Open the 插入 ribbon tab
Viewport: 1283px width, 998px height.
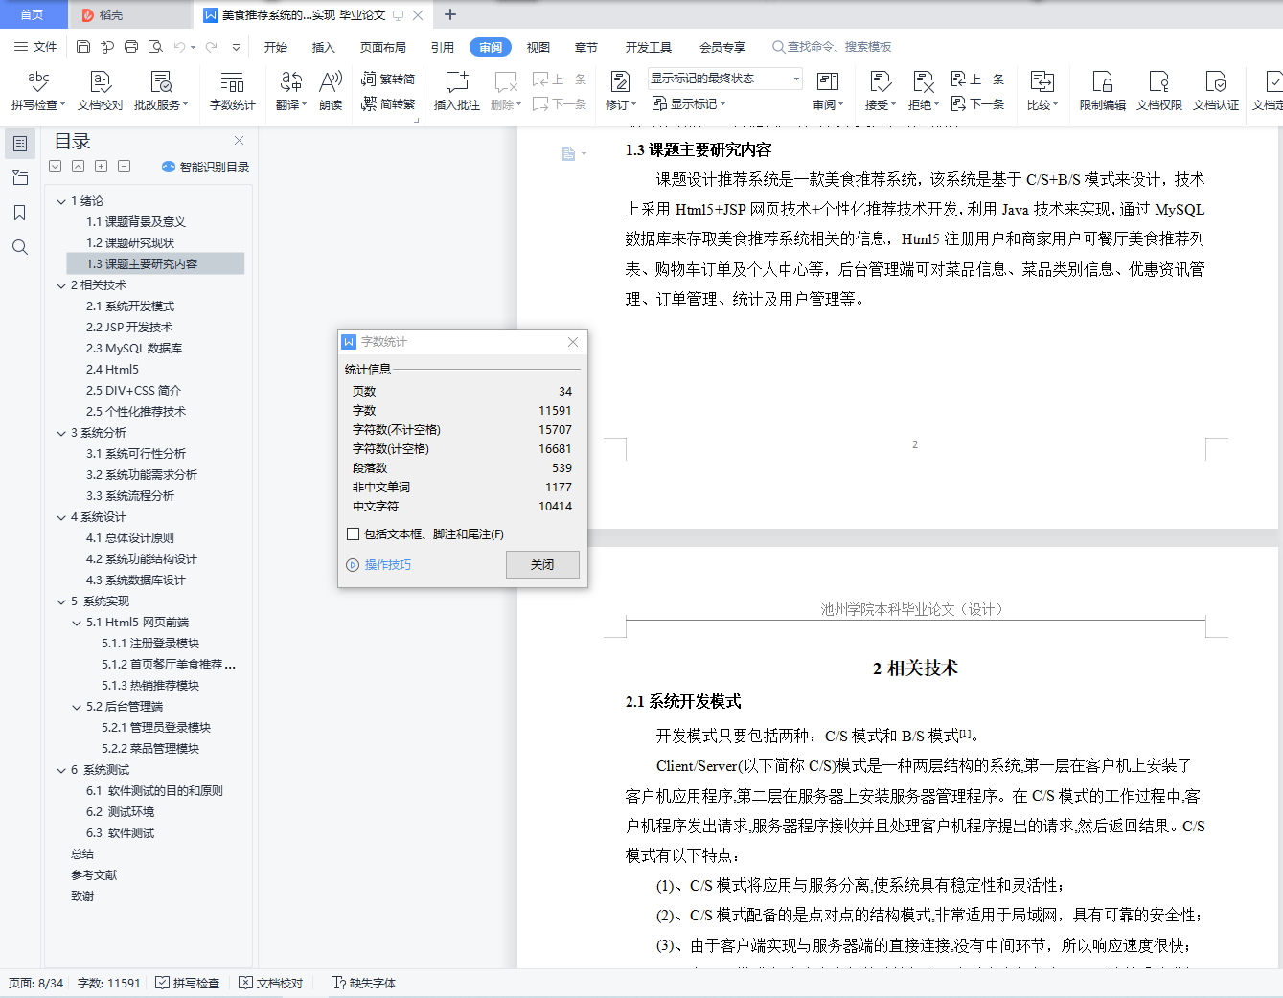(324, 47)
